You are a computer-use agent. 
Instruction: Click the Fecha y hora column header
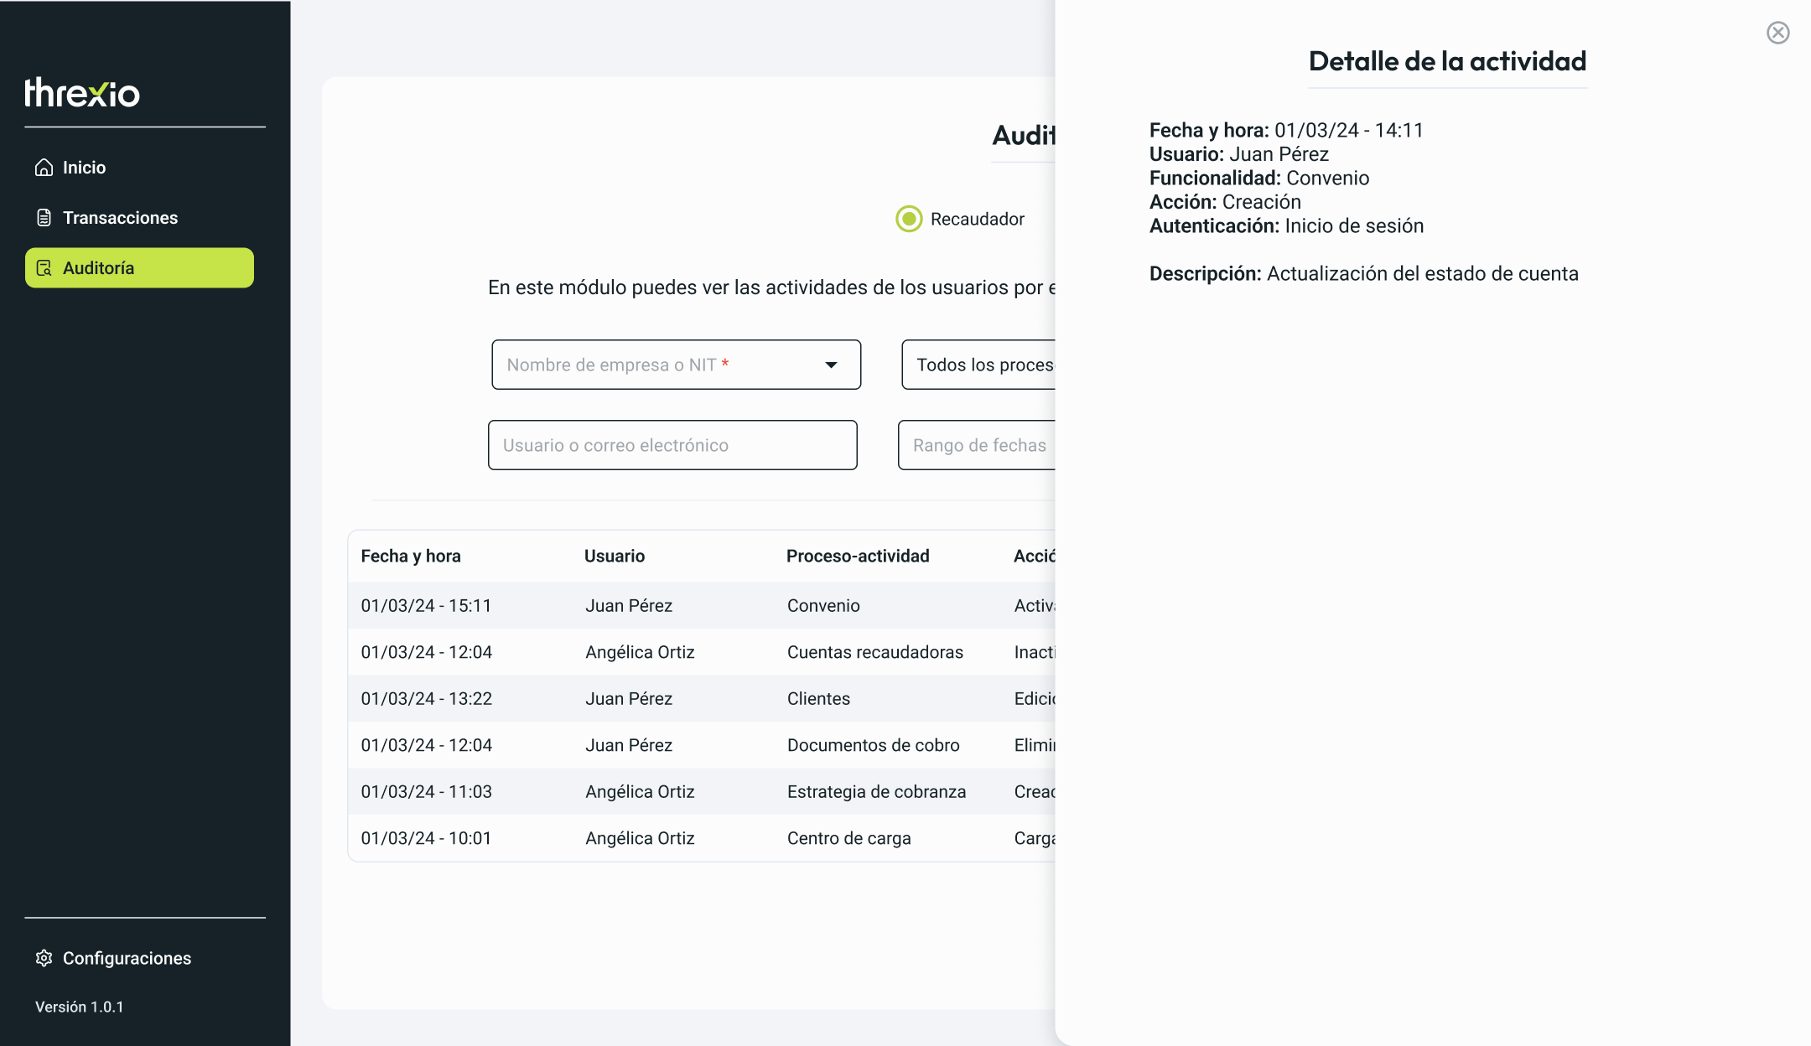click(411, 556)
